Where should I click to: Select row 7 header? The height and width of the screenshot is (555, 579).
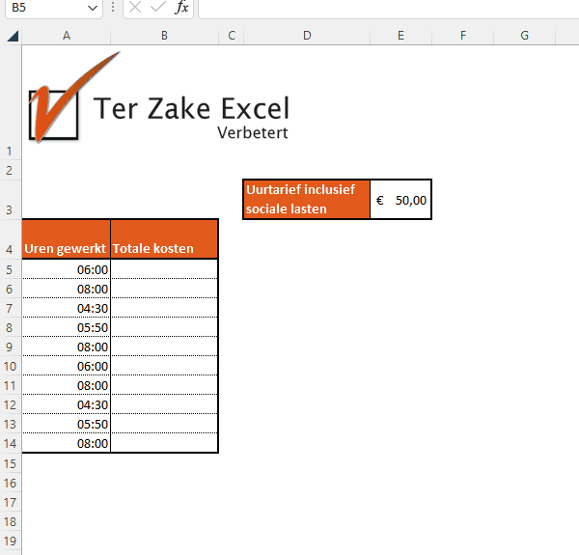[x=11, y=308]
